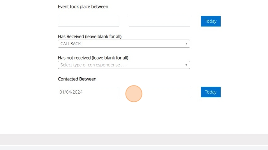Click the "Has Received (leave blank for all)" label
This screenshot has height=150, width=268.
(x=90, y=36)
